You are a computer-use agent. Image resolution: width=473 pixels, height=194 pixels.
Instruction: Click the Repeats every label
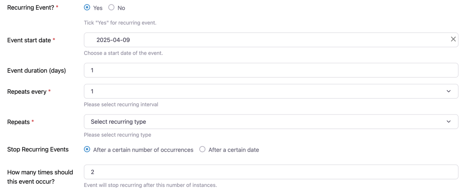click(27, 92)
